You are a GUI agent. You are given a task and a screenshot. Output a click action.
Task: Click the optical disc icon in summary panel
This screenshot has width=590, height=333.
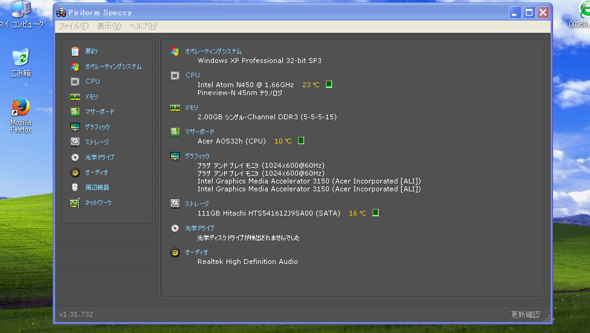[x=175, y=228]
